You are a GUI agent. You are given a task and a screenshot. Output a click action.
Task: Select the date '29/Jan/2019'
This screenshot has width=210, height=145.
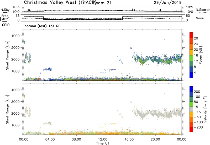click(168, 2)
